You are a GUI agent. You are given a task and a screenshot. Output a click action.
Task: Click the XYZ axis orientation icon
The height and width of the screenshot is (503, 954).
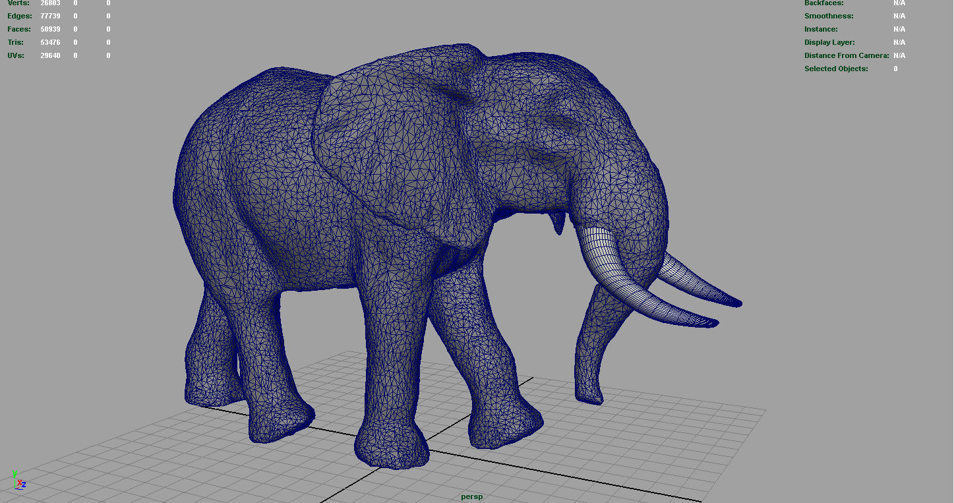click(x=18, y=479)
